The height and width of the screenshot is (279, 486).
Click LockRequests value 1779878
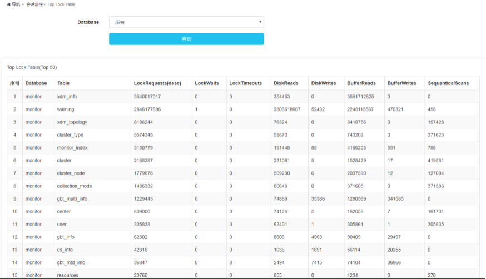pyautogui.click(x=143, y=173)
